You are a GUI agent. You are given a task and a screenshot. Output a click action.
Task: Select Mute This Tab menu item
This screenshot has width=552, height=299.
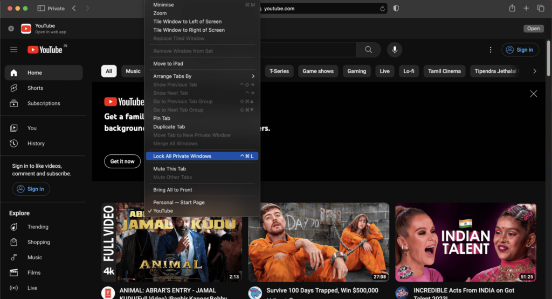(169, 169)
